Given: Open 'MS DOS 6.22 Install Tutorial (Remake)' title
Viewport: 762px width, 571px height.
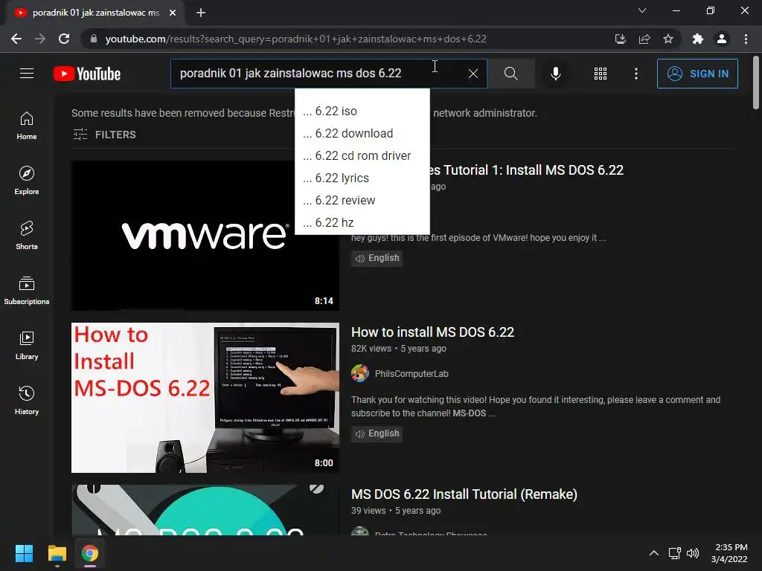Looking at the screenshot, I should (464, 494).
